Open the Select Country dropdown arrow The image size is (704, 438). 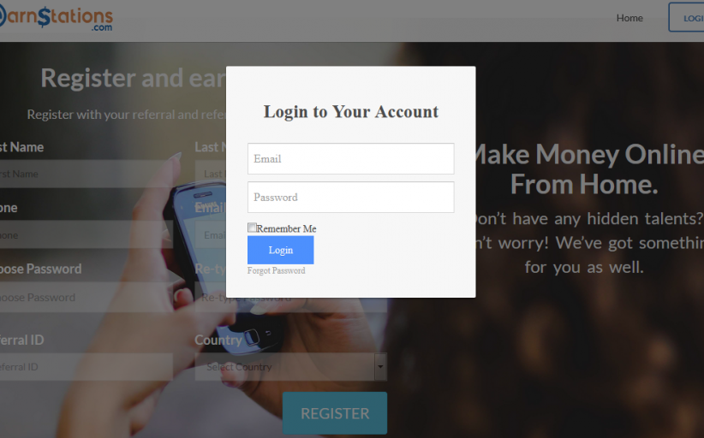point(380,367)
